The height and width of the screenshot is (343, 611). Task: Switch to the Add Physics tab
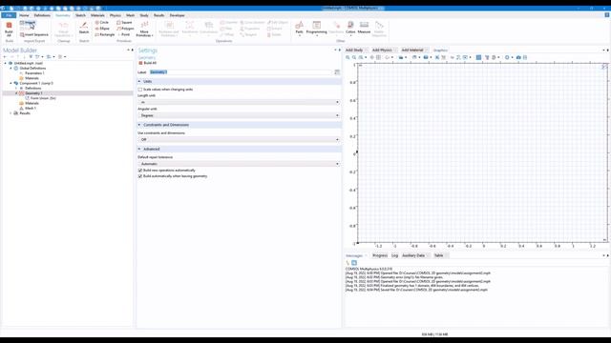pos(382,50)
